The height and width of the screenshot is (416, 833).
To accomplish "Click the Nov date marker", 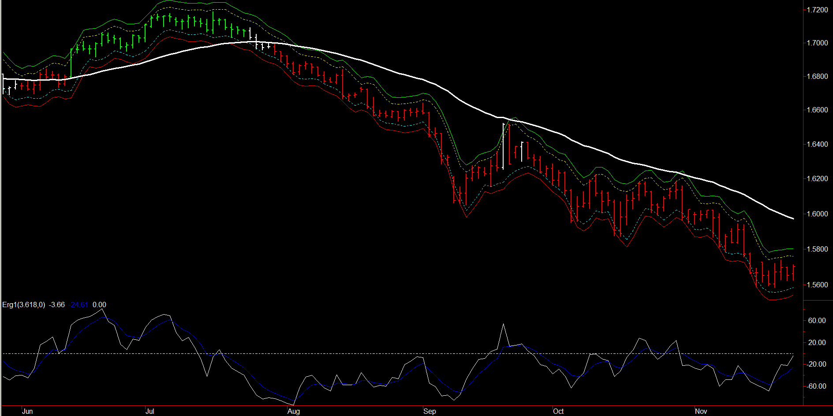I will [x=701, y=411].
